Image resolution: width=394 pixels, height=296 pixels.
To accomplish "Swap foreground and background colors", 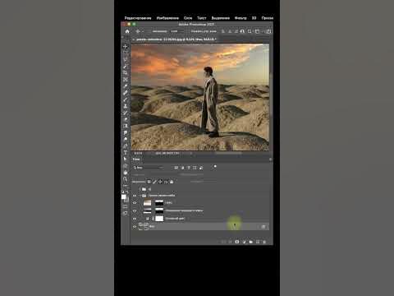I will click(127, 192).
